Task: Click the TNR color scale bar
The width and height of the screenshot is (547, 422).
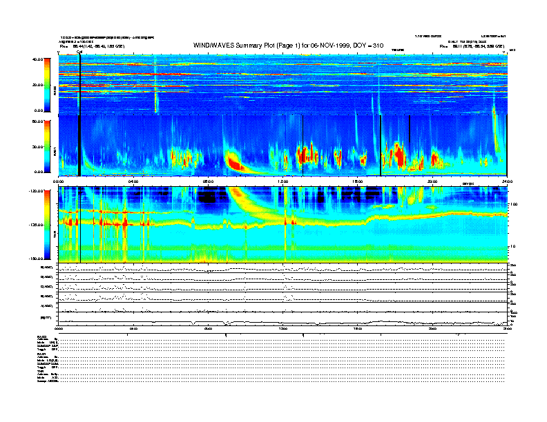Action: pos(47,225)
